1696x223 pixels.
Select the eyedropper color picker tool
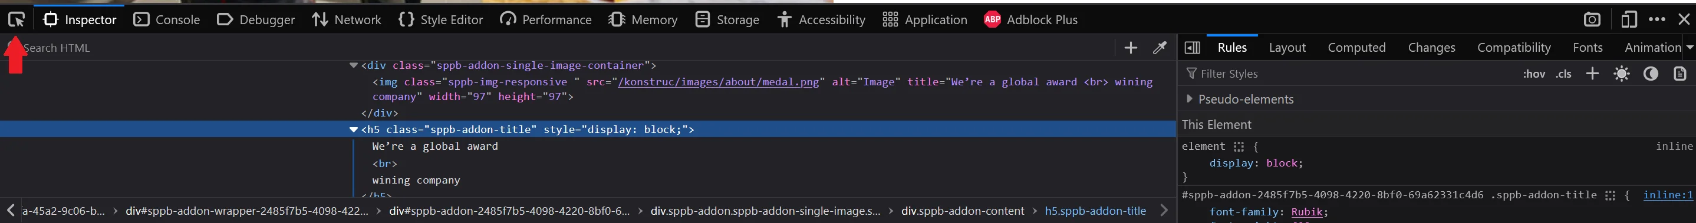(x=1160, y=48)
